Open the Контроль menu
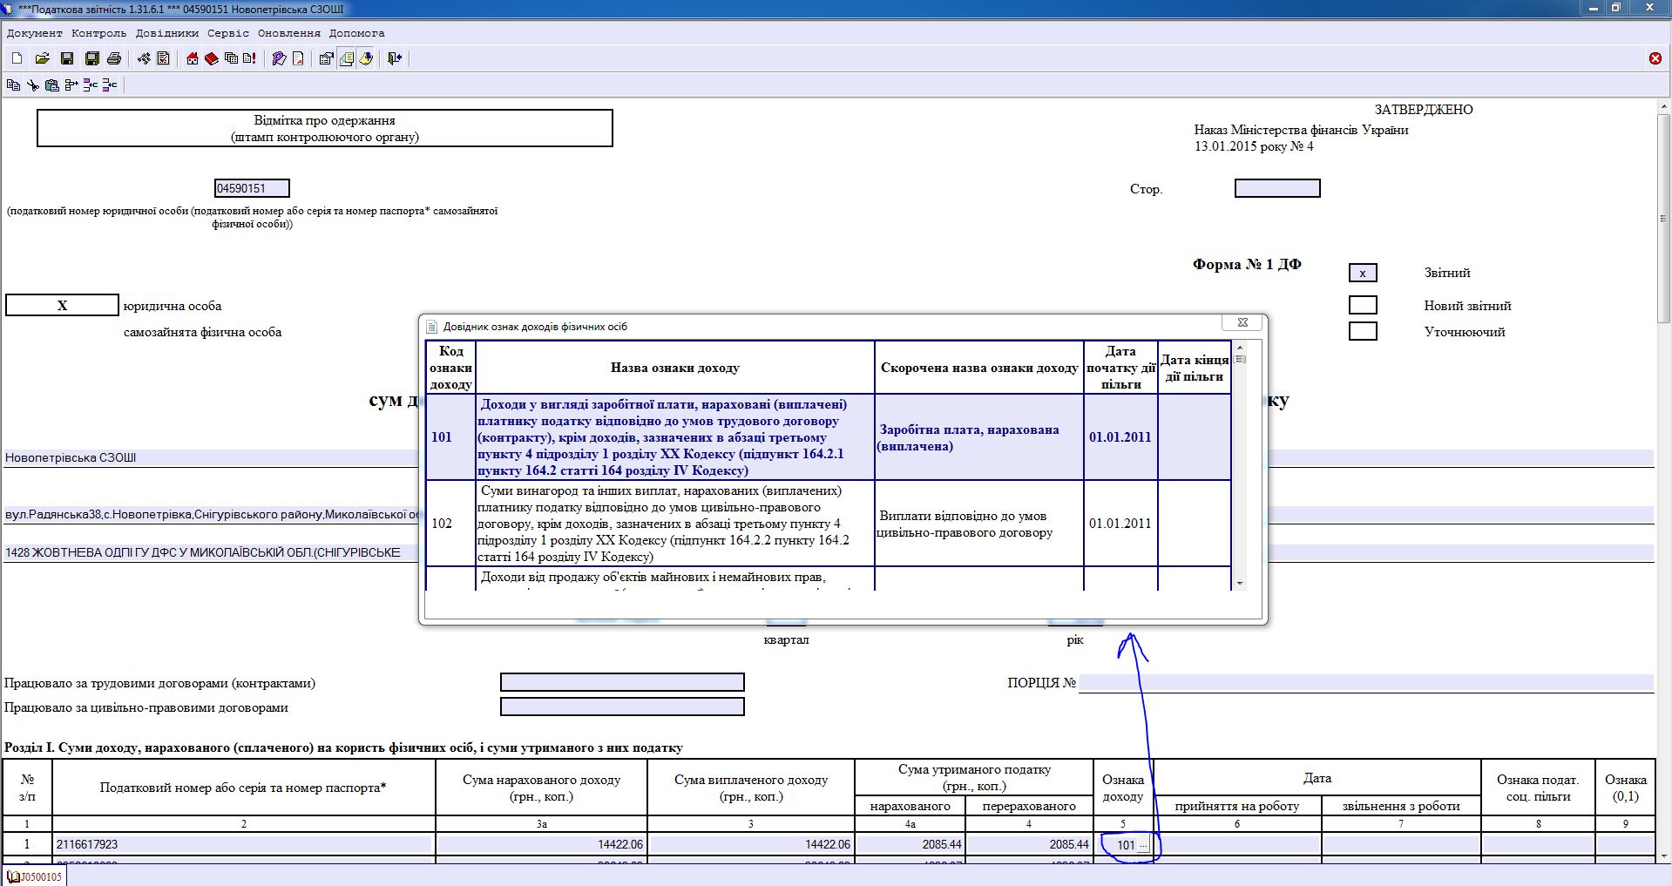 pos(98,33)
